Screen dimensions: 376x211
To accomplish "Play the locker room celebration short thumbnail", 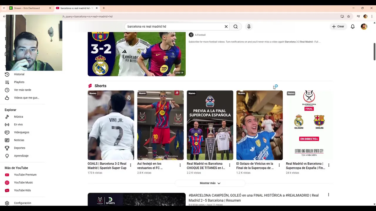I will point(160,125).
